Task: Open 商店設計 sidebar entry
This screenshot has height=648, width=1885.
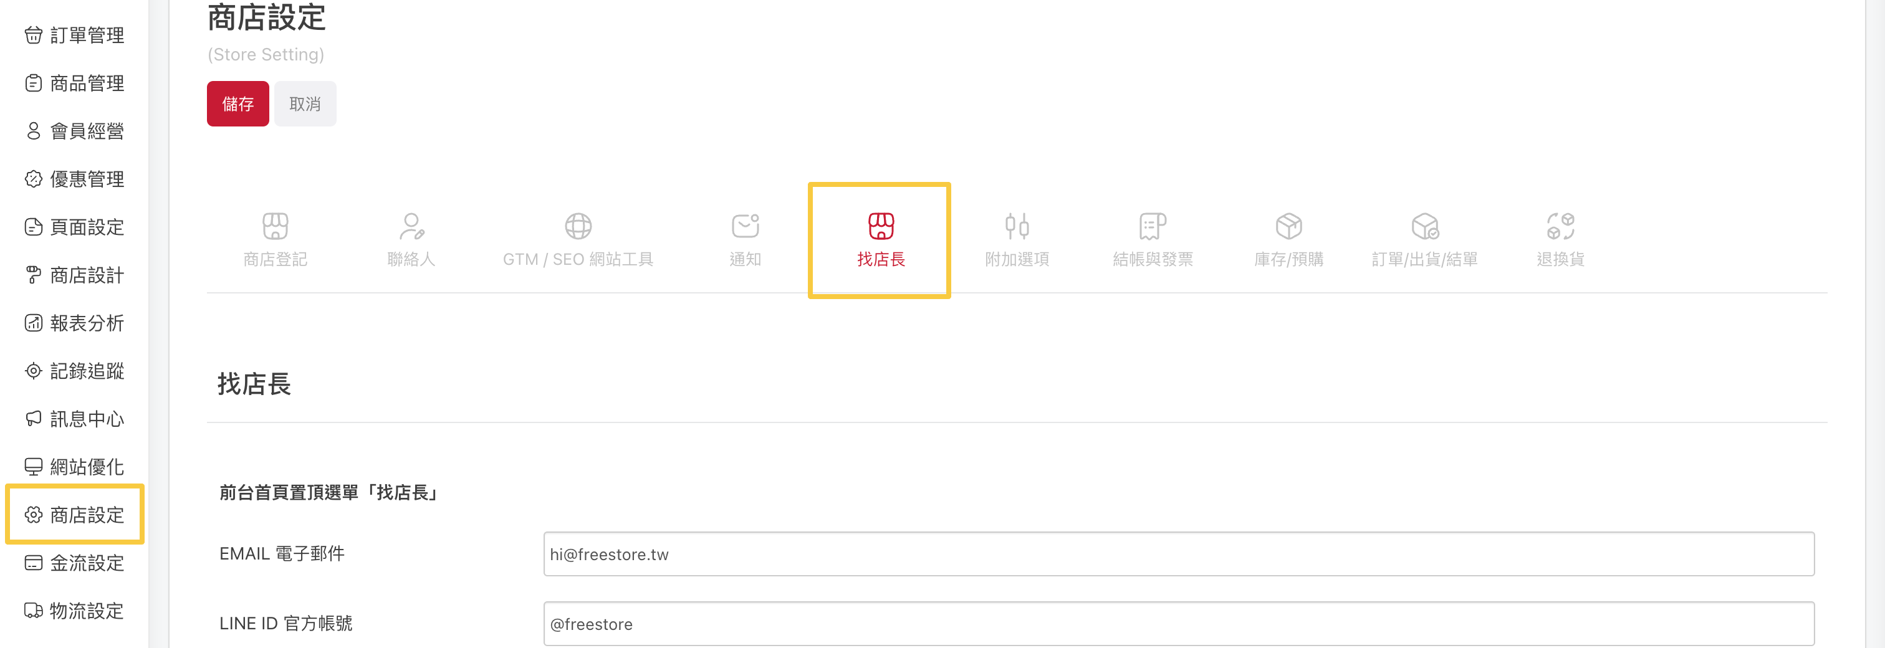Action: tap(87, 275)
